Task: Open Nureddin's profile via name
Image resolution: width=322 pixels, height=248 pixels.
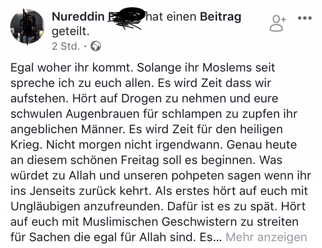Action: 78,17
